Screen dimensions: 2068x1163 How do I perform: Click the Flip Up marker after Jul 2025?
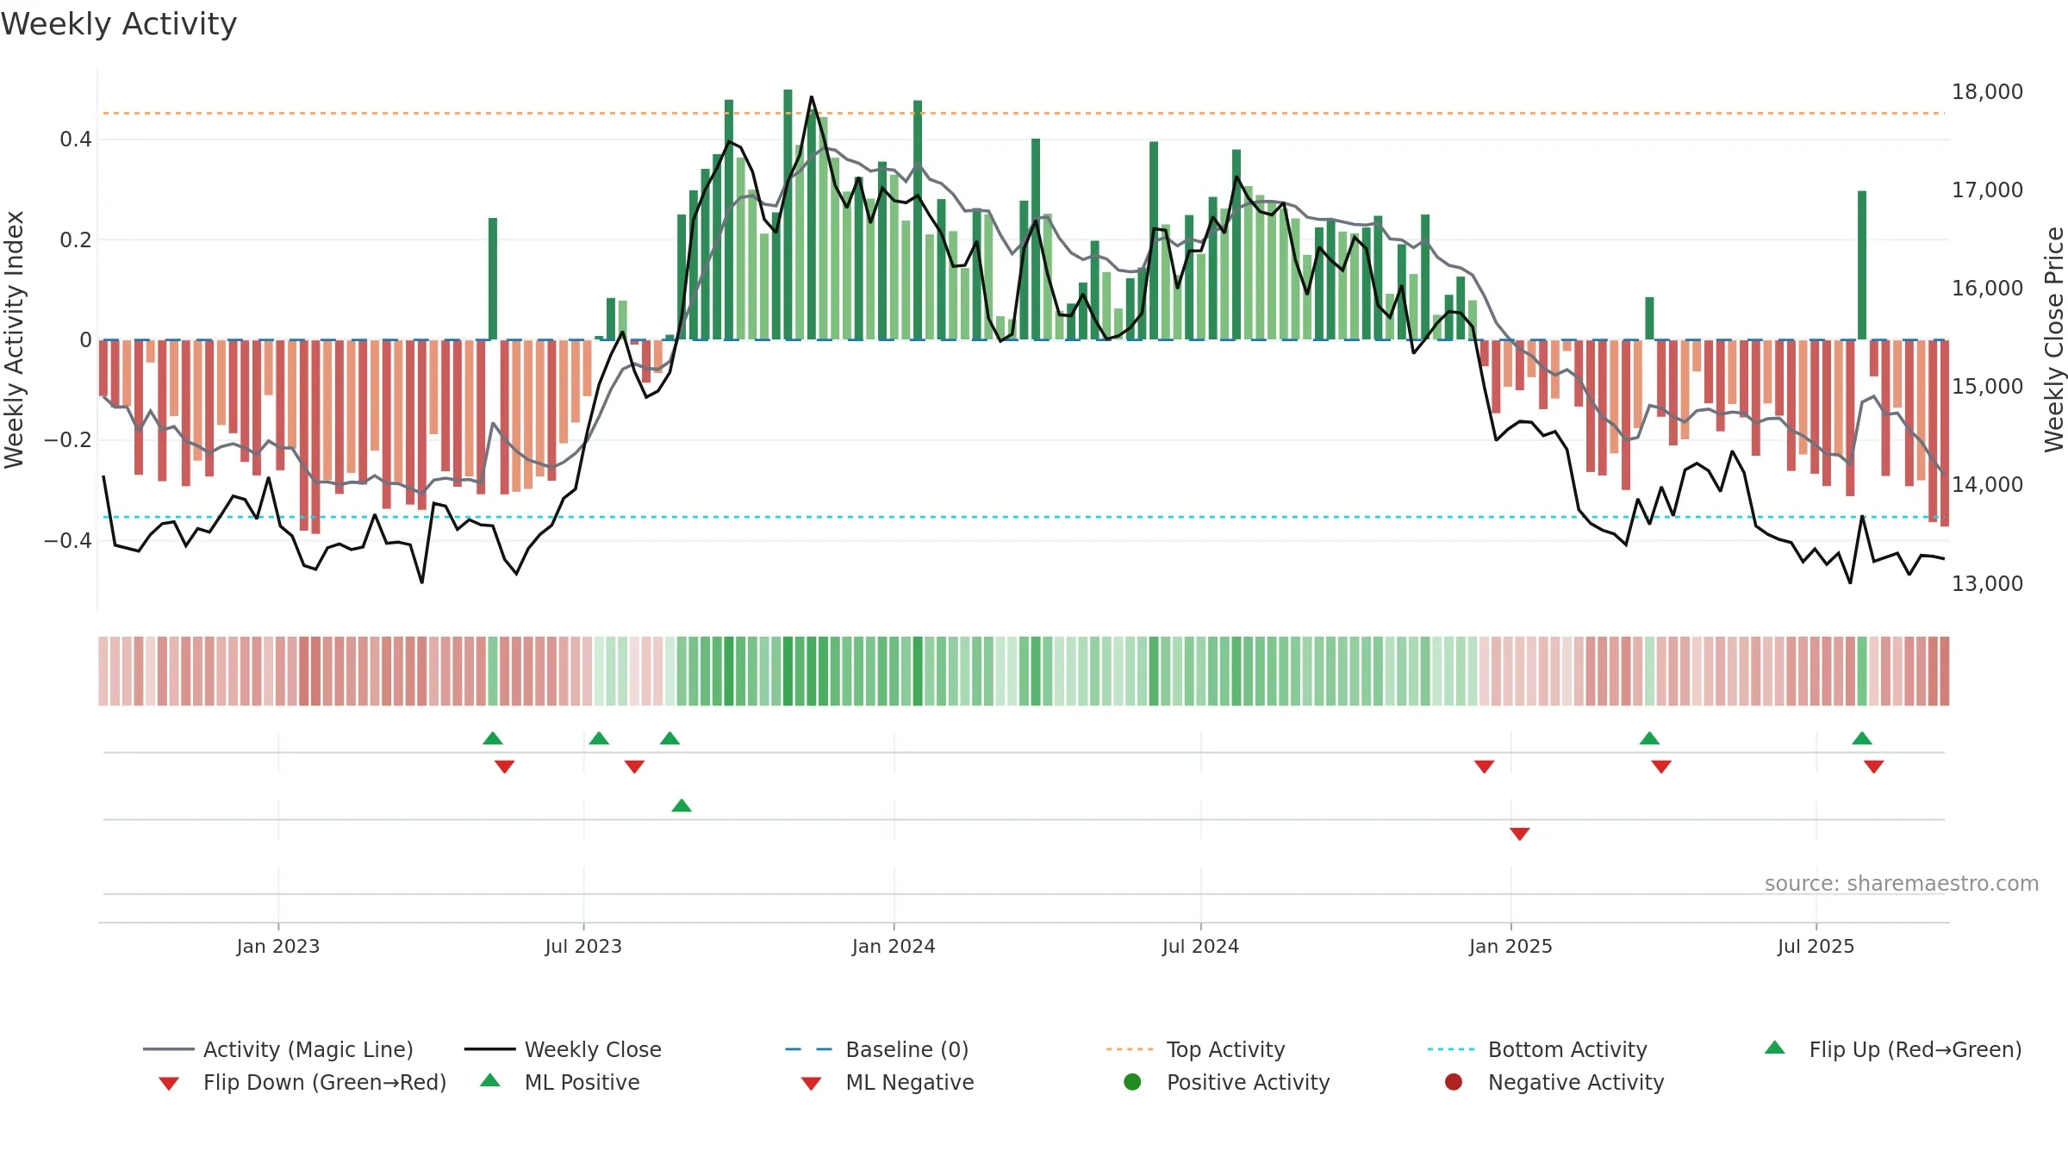1862,738
